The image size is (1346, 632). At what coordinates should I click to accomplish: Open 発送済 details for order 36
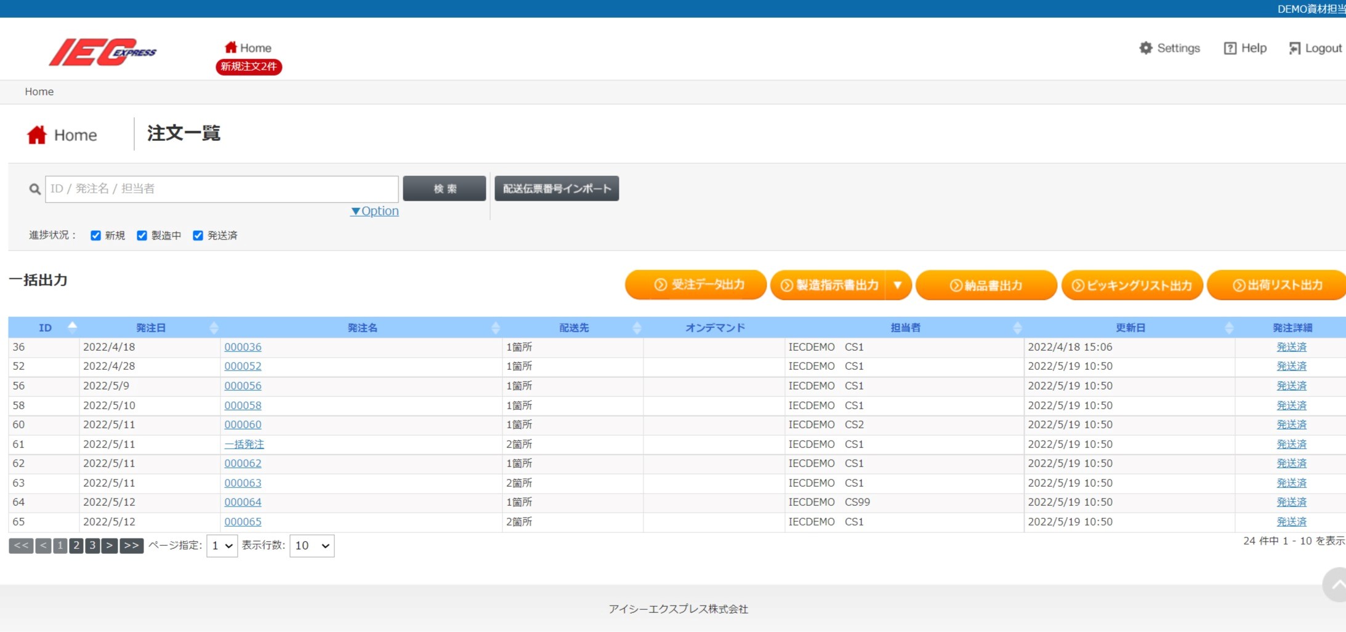click(1291, 347)
